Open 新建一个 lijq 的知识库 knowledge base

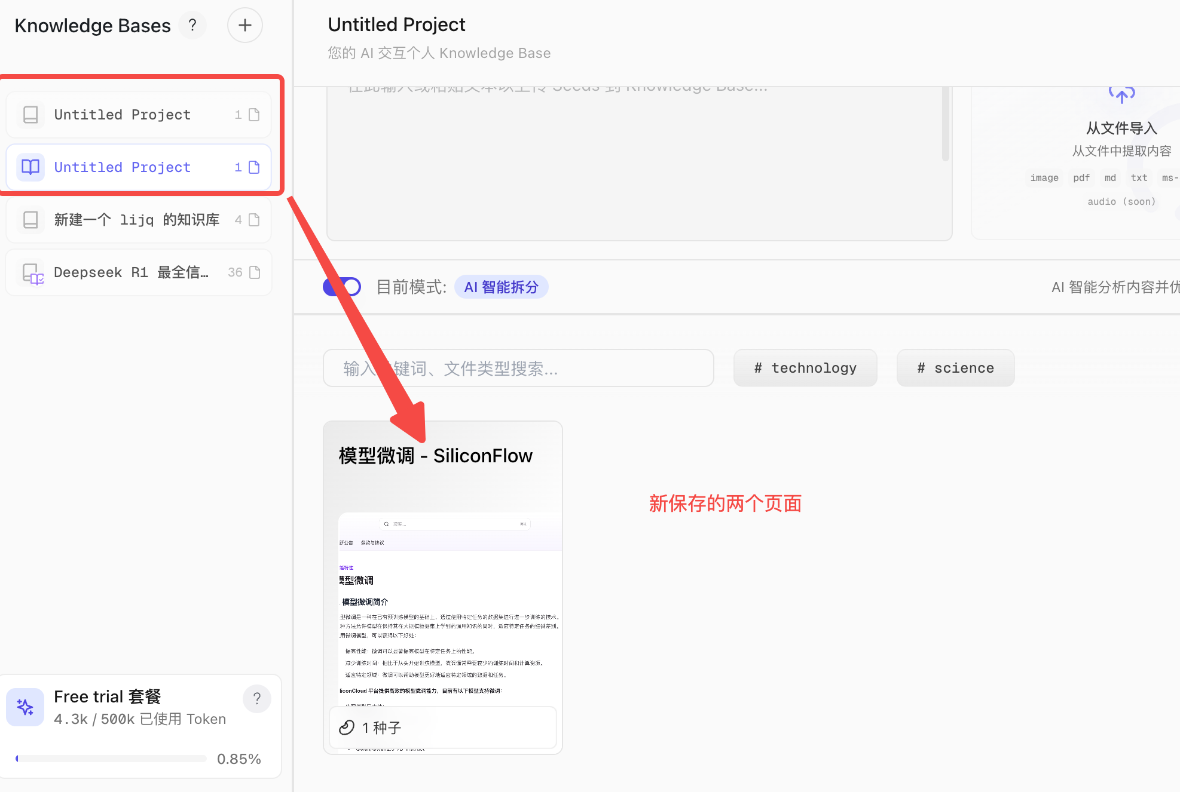tap(139, 220)
